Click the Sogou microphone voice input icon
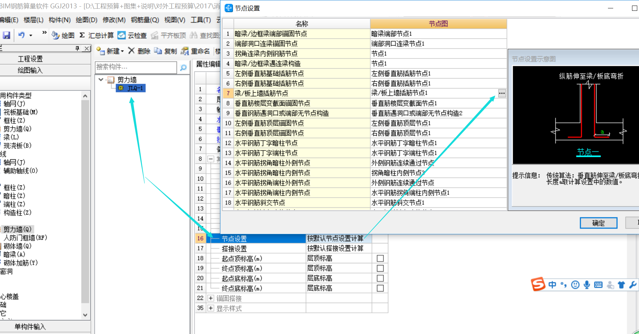 point(587,285)
